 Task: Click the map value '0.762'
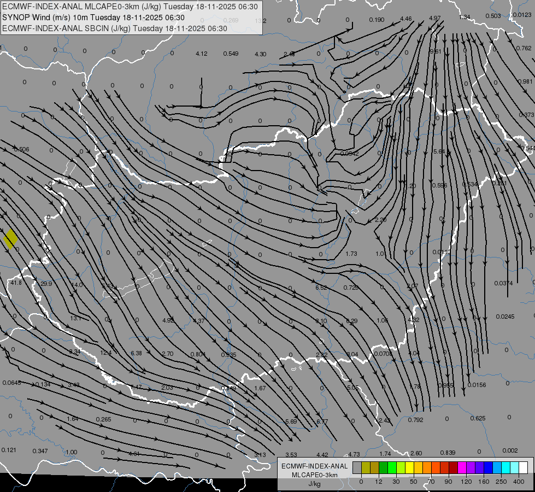(x=524, y=48)
